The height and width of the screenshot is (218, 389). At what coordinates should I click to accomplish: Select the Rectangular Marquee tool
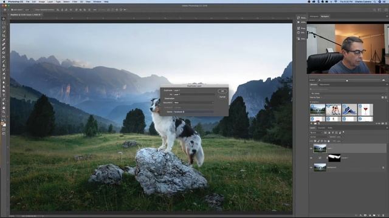4,23
